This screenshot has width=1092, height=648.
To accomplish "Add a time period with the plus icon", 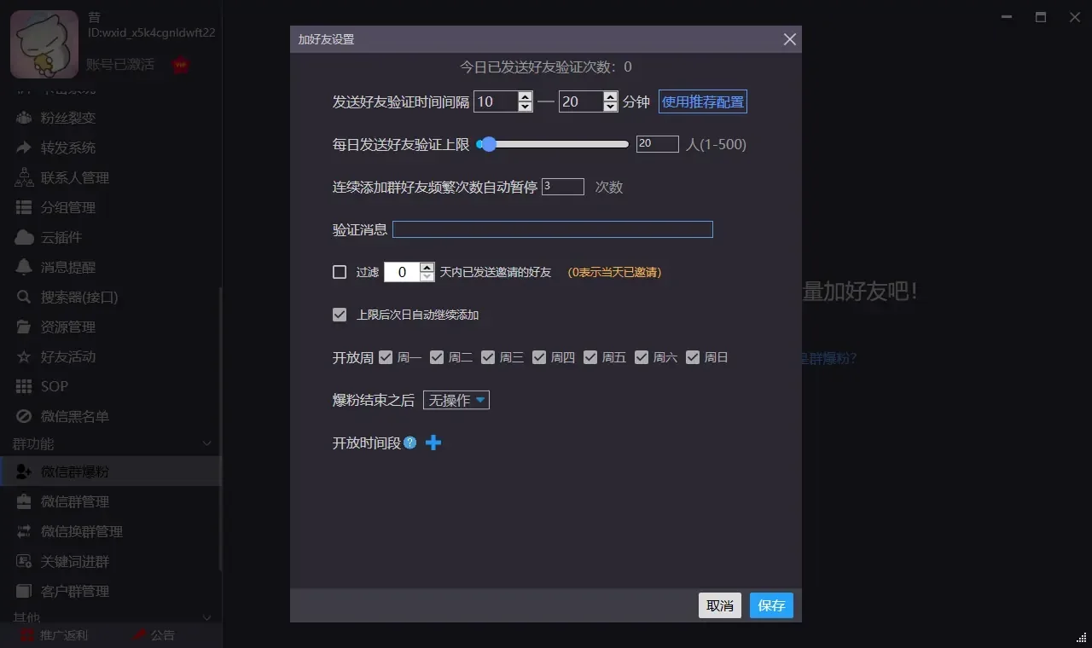I will coord(433,443).
